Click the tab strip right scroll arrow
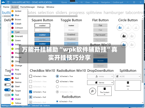This screenshot has width=145, height=108. point(143,16)
